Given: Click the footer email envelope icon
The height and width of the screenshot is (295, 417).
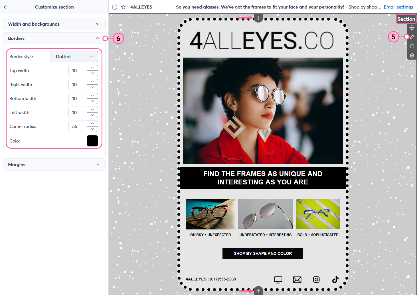Looking at the screenshot, I should [297, 280].
